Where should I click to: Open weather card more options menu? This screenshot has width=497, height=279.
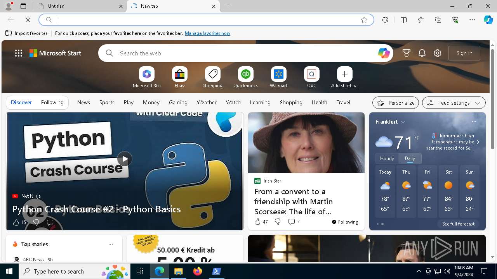[x=474, y=122]
